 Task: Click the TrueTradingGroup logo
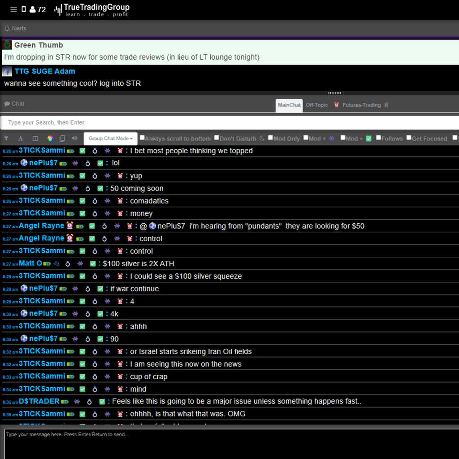pyautogui.click(x=93, y=9)
